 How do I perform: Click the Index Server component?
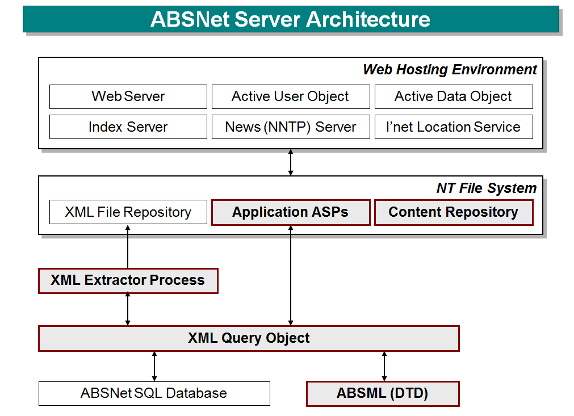(128, 127)
